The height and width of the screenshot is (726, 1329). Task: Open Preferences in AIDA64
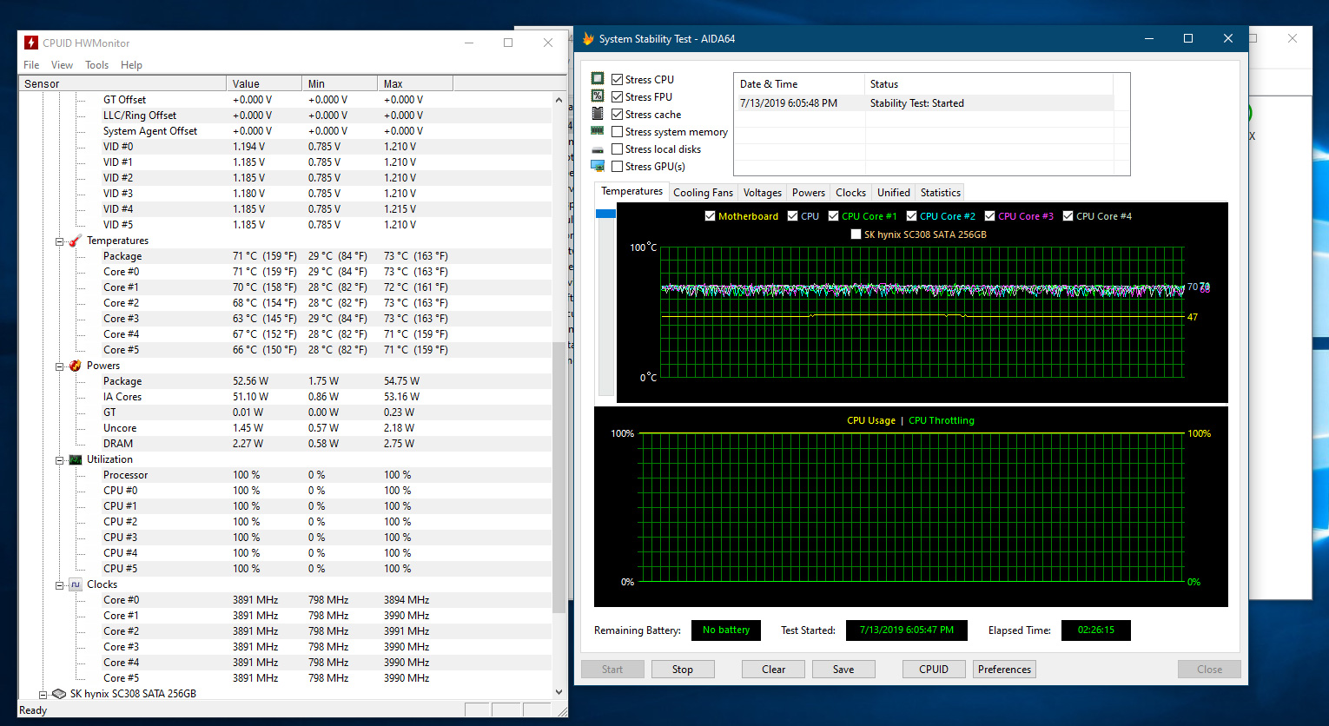point(1004,670)
